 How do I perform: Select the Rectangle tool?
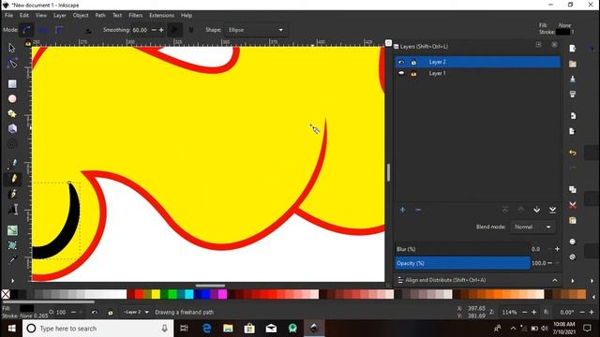pos(12,83)
